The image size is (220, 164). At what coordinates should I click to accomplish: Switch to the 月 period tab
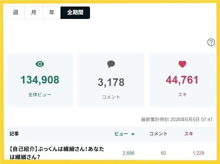point(34,13)
